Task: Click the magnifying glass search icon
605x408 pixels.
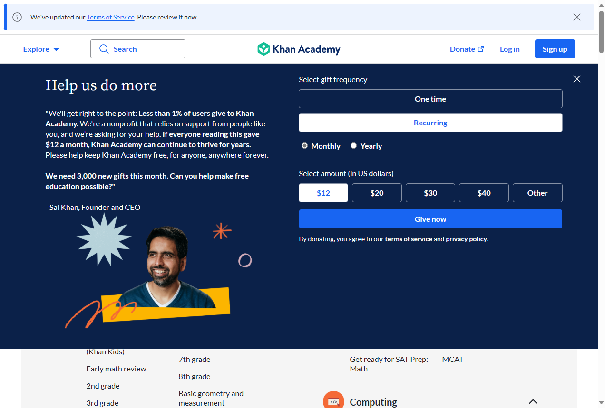Action: (x=104, y=49)
